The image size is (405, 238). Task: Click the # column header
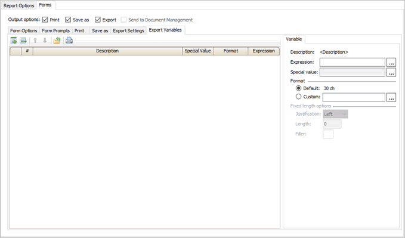27,51
